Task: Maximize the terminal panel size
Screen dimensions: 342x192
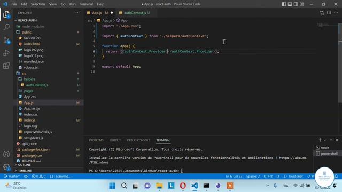Action: click(x=331, y=140)
